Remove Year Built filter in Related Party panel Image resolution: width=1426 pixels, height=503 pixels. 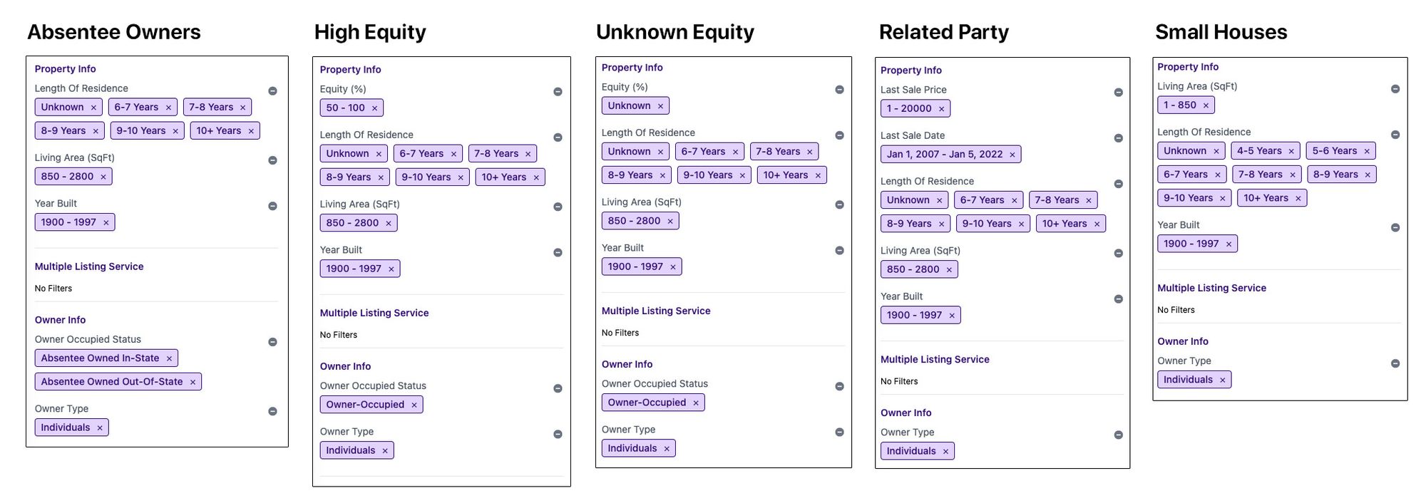pyautogui.click(x=1118, y=299)
